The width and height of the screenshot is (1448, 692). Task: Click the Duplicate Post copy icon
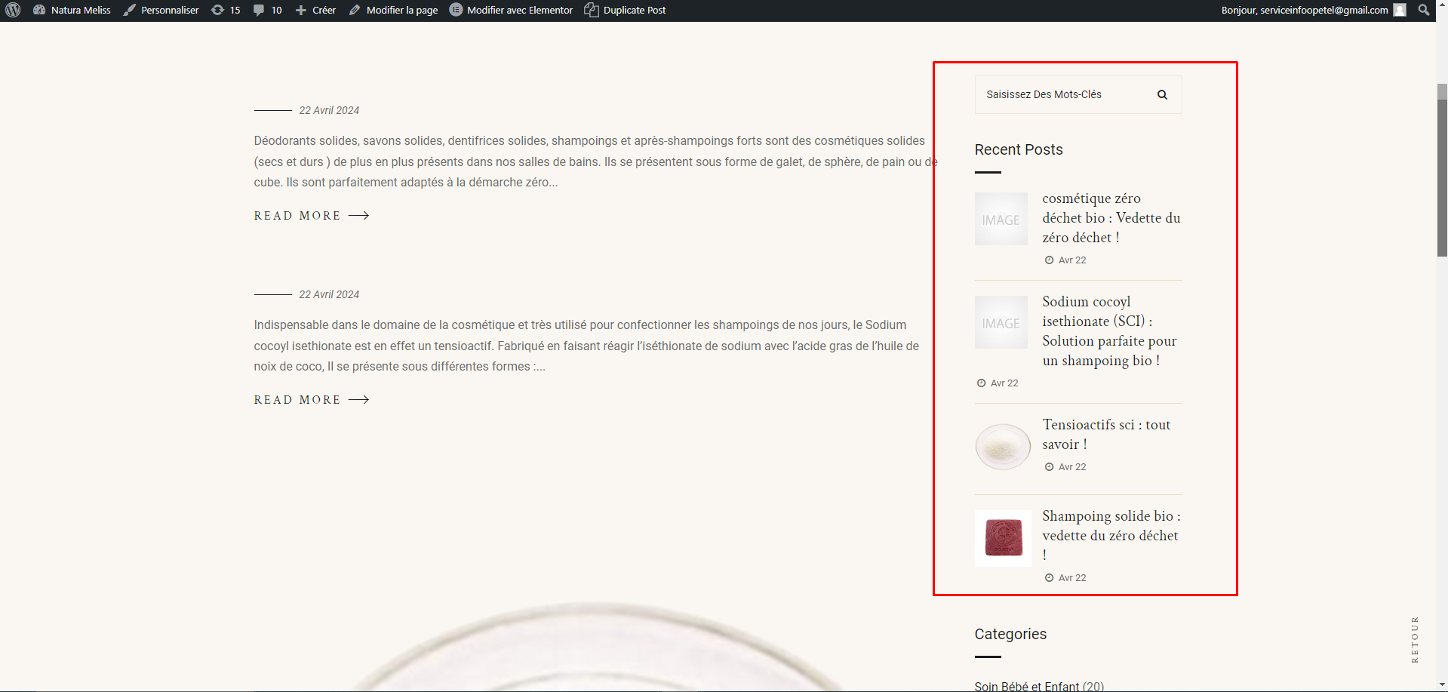(x=592, y=10)
